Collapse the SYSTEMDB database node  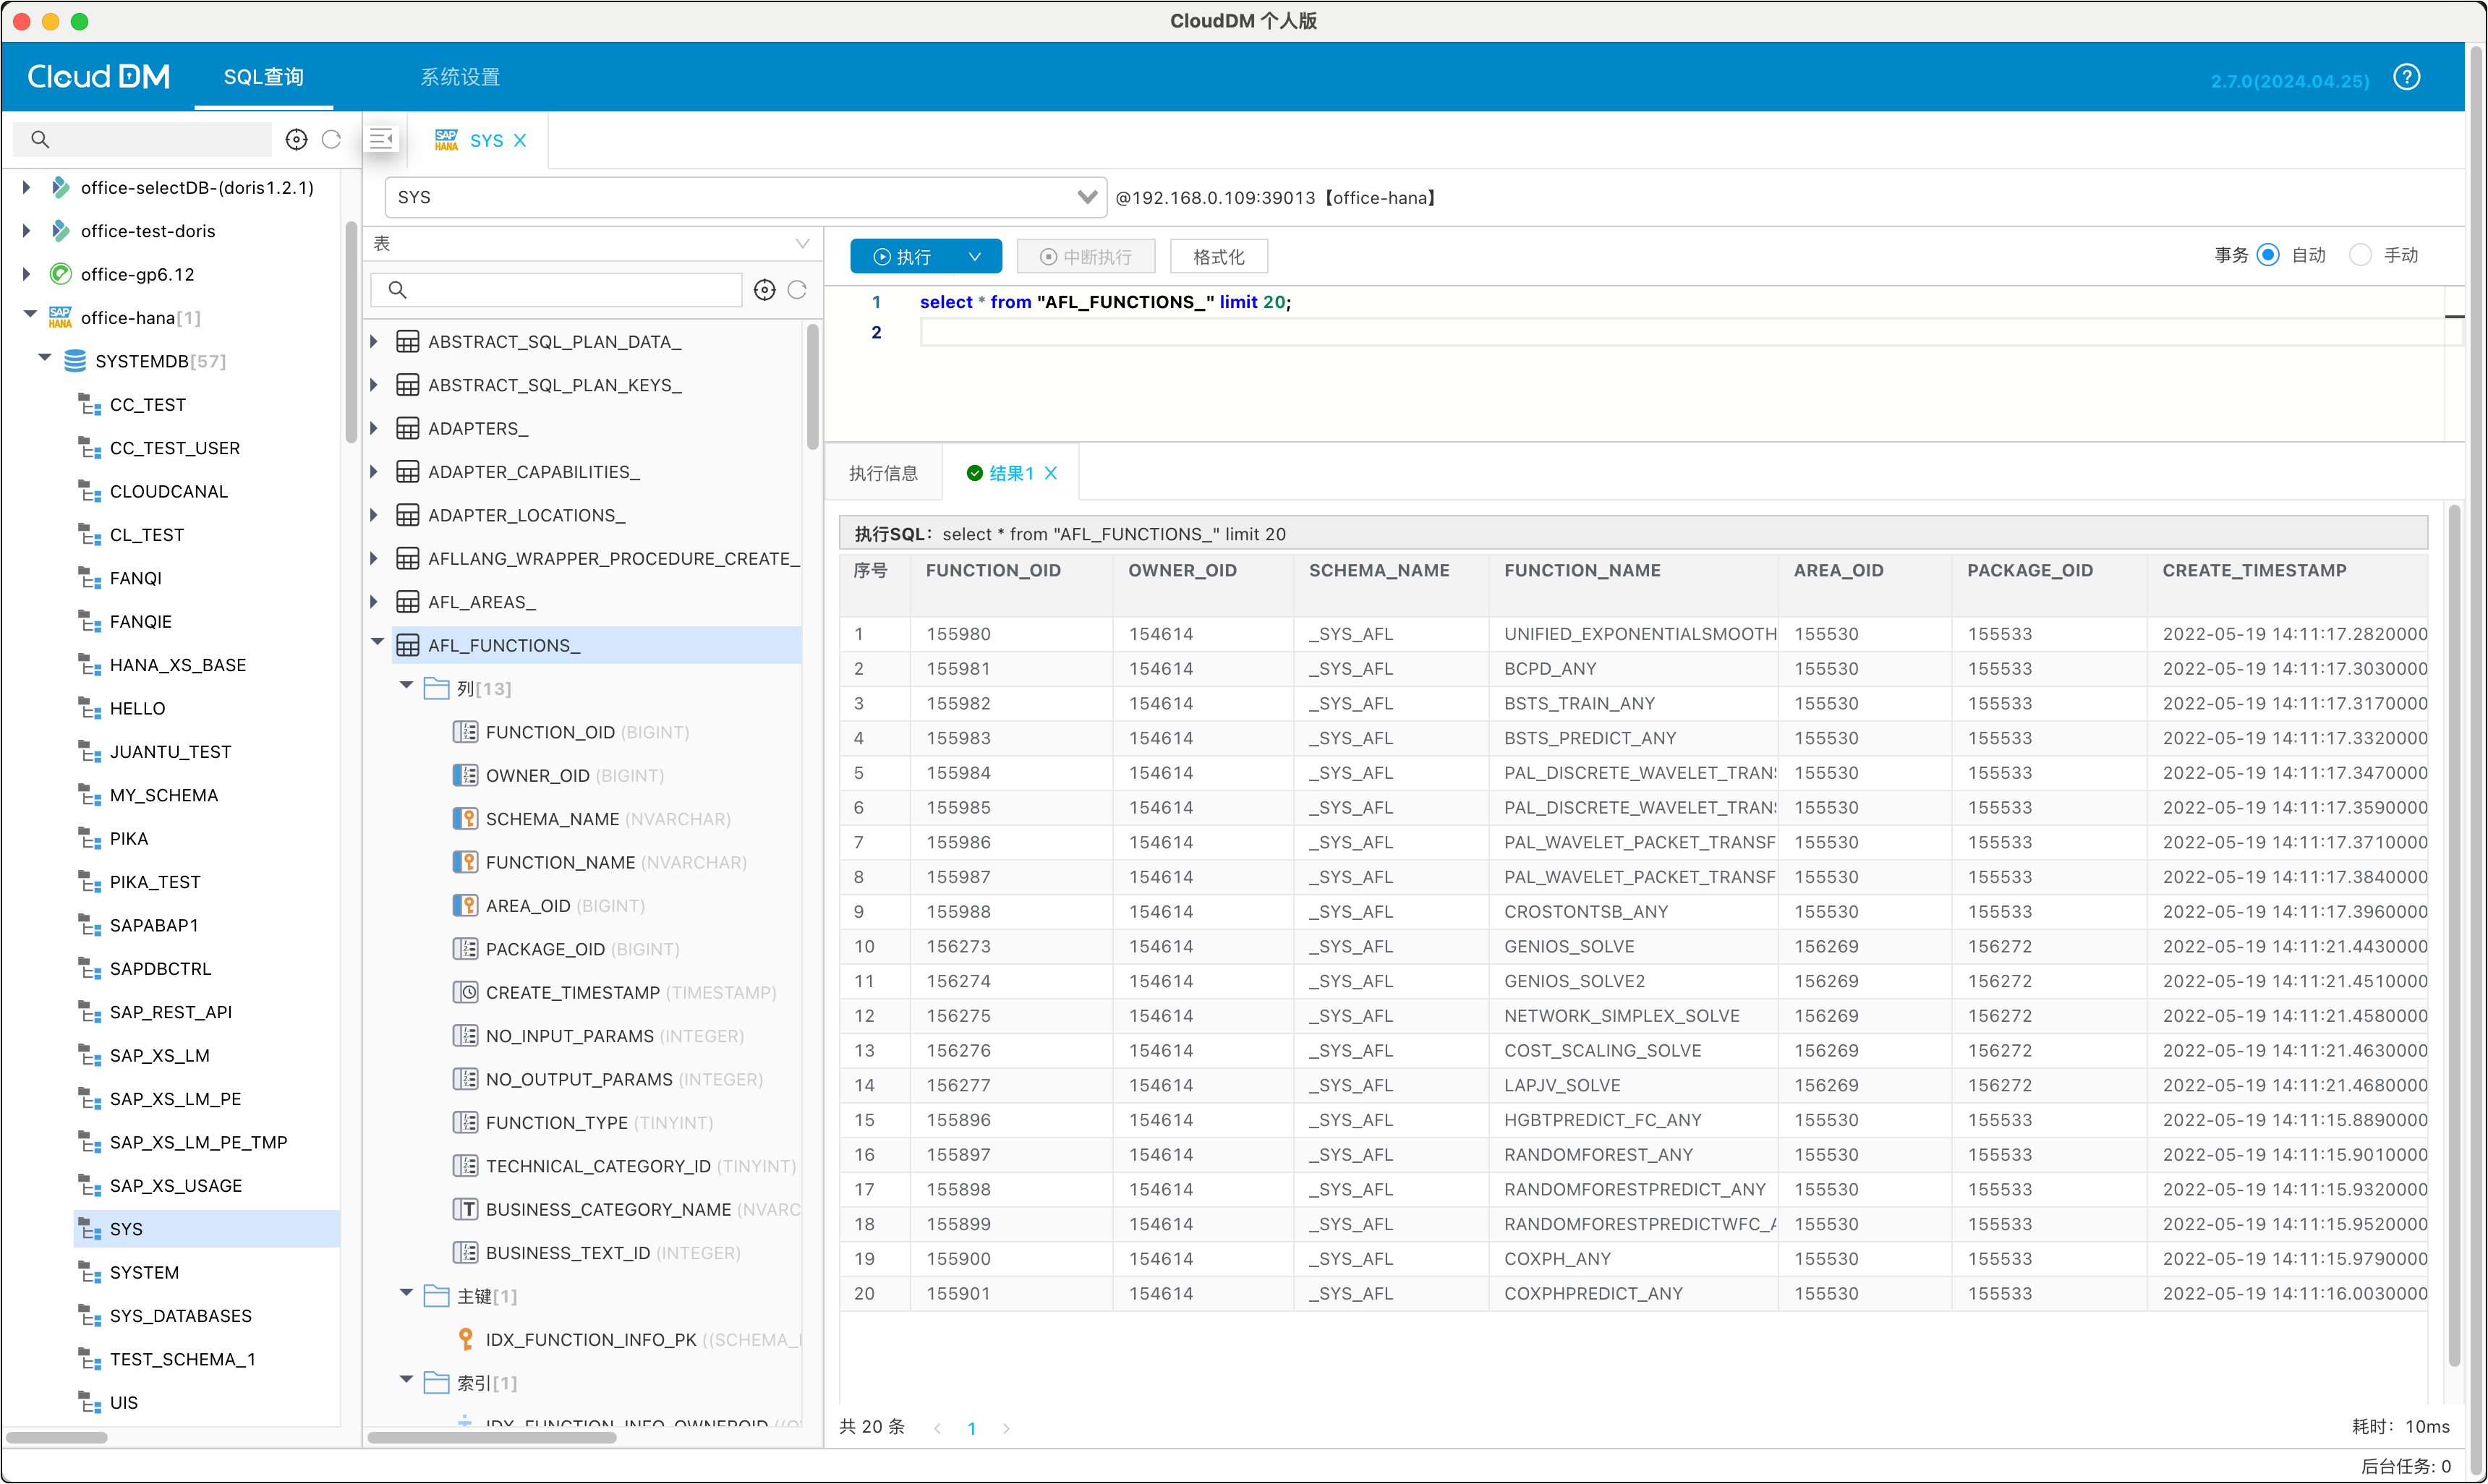point(44,359)
